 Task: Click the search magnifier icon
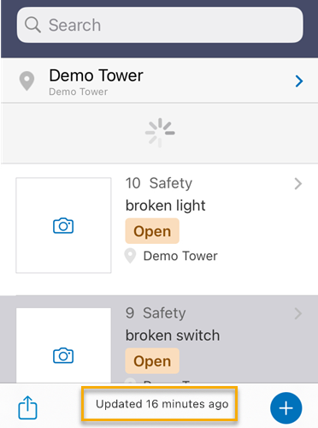click(x=32, y=25)
